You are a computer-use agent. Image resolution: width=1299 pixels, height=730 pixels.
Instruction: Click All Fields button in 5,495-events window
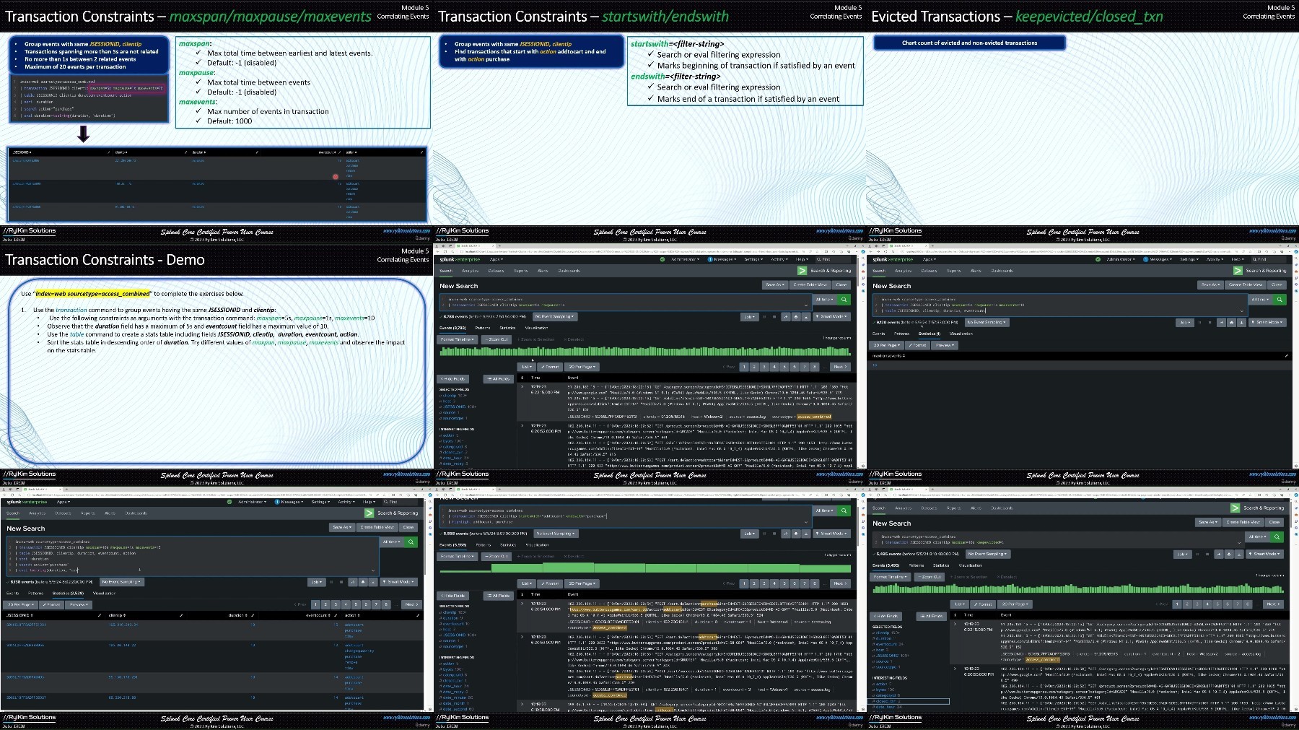(x=932, y=616)
